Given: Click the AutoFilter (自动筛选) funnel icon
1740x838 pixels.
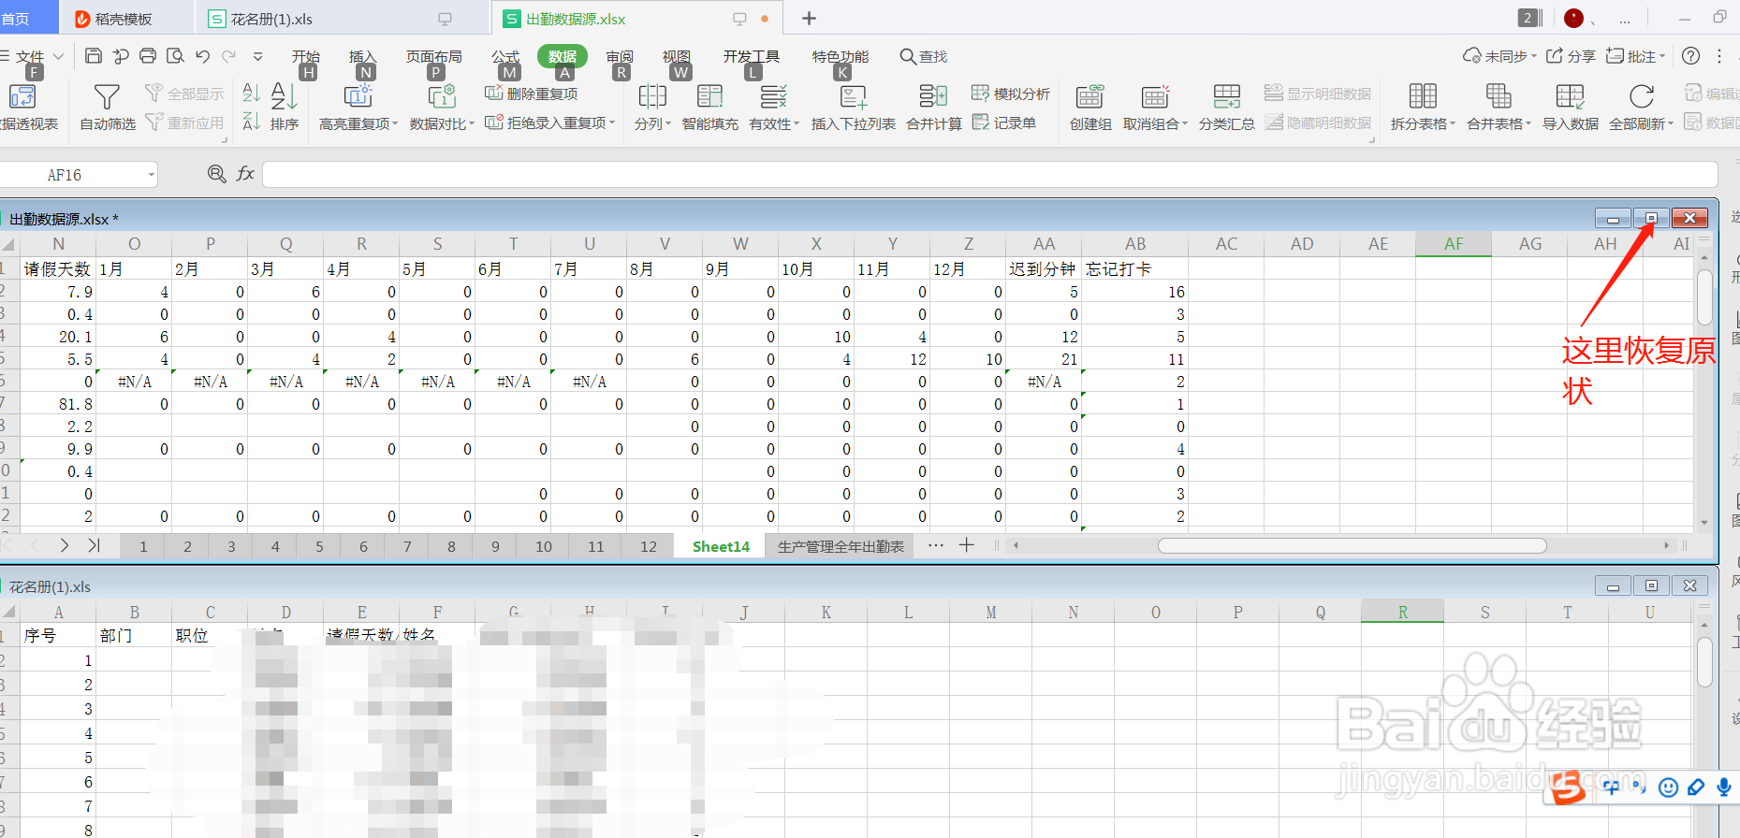Looking at the screenshot, I should point(107,97).
